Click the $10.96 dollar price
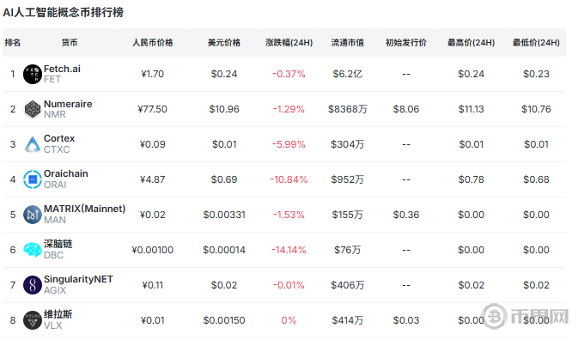This screenshot has width=578, height=340. click(x=224, y=109)
